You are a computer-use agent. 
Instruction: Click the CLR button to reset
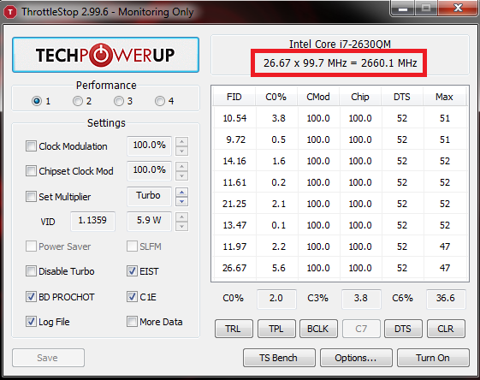coord(446,329)
